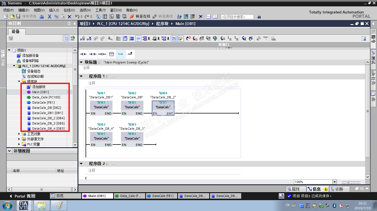Click the new project icon in the main toolbar
This screenshot has width=377, height=211.
pyautogui.click(x=6, y=16)
